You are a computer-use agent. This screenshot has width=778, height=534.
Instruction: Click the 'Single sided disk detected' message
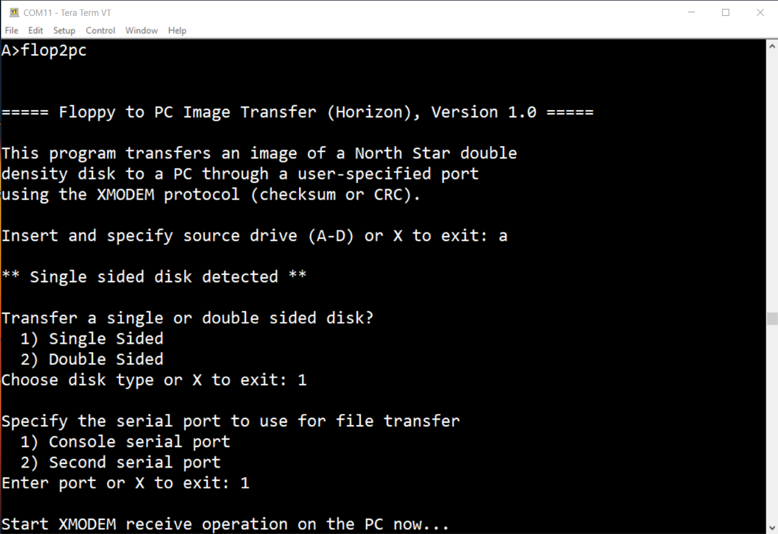click(x=154, y=277)
